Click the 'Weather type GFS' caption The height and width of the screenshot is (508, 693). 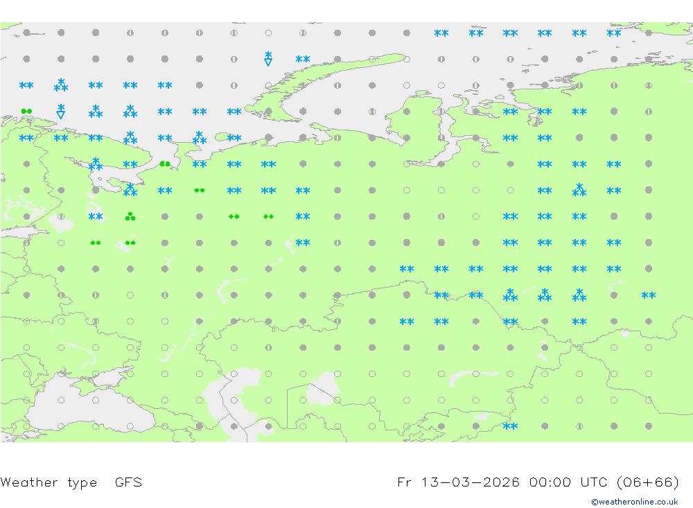click(71, 482)
